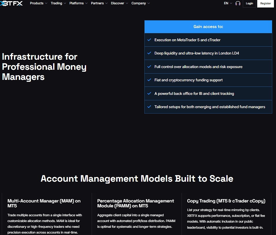Click 'Multi-Account Manager (MAM) on MT5' title
This screenshot has width=276, height=235.
point(44,203)
